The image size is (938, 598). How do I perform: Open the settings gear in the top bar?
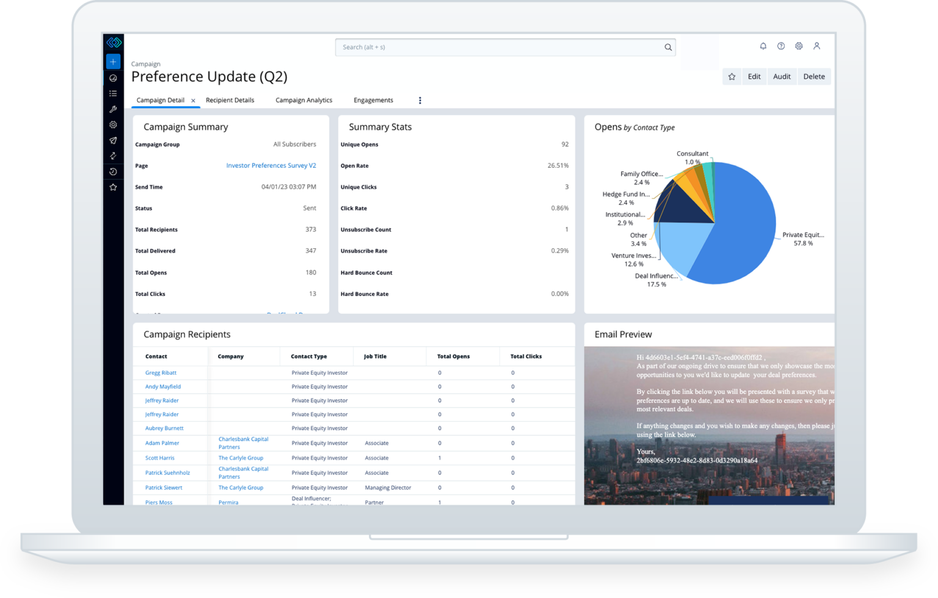(x=799, y=46)
